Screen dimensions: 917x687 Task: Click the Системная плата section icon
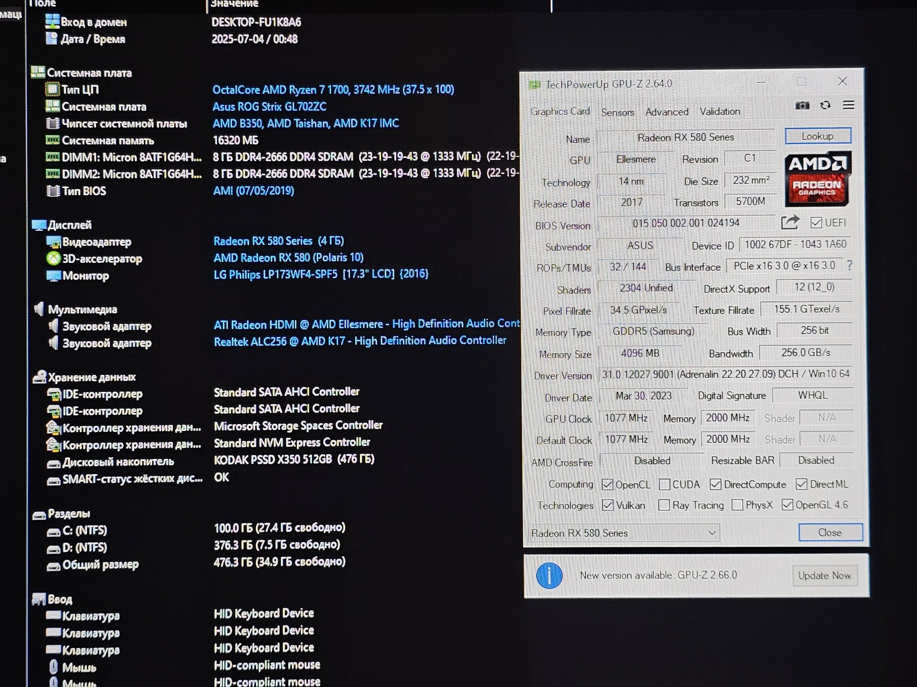point(38,72)
